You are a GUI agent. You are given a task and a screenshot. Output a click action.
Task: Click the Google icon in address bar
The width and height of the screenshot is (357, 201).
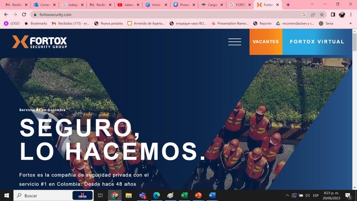[304, 14]
